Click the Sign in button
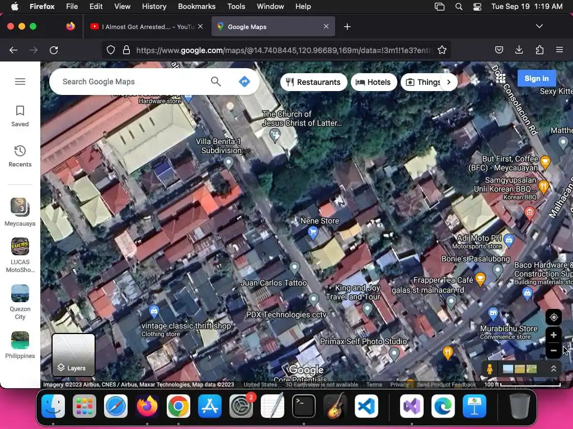Image resolution: width=573 pixels, height=429 pixels. tap(537, 78)
